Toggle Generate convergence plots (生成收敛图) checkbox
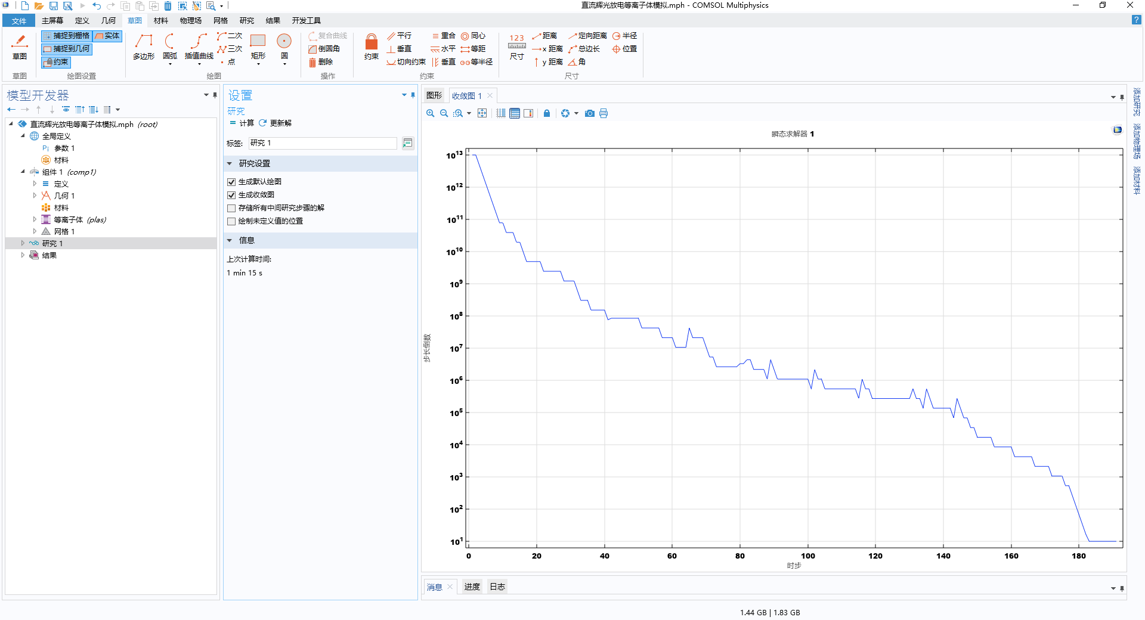1145x620 pixels. [231, 195]
